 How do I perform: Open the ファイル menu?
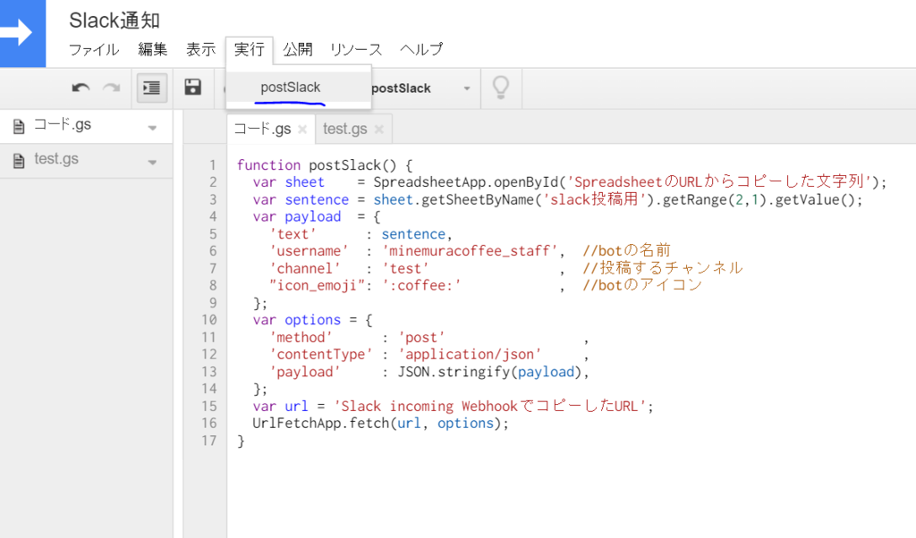[94, 50]
